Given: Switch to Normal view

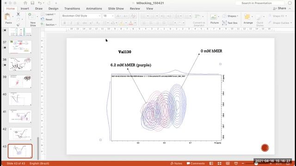Looking at the screenshot, I should (211, 163).
